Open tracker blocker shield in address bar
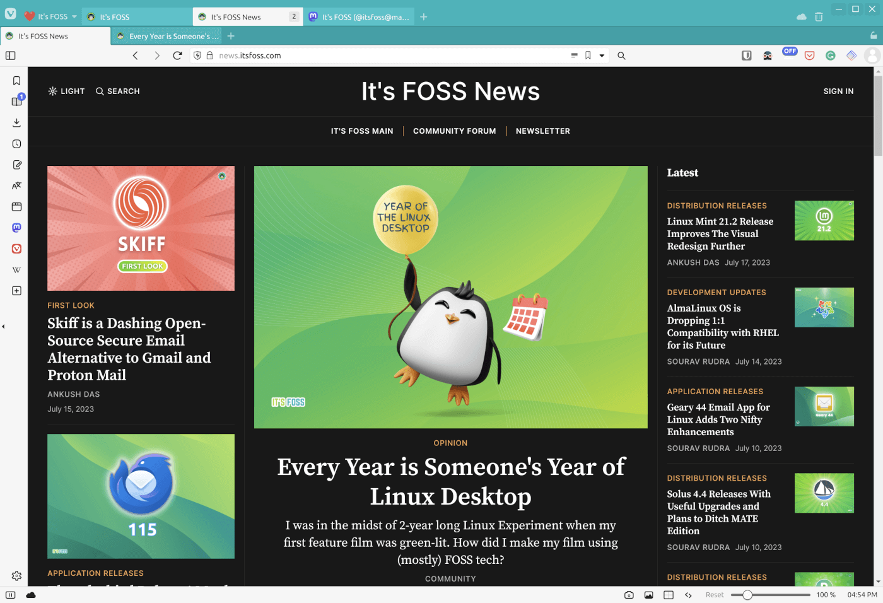Viewport: 883px width, 603px height. (197, 56)
